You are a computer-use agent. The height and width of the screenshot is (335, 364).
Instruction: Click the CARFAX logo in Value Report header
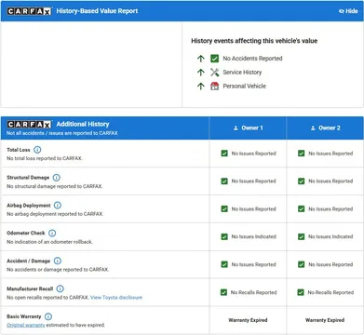point(29,11)
